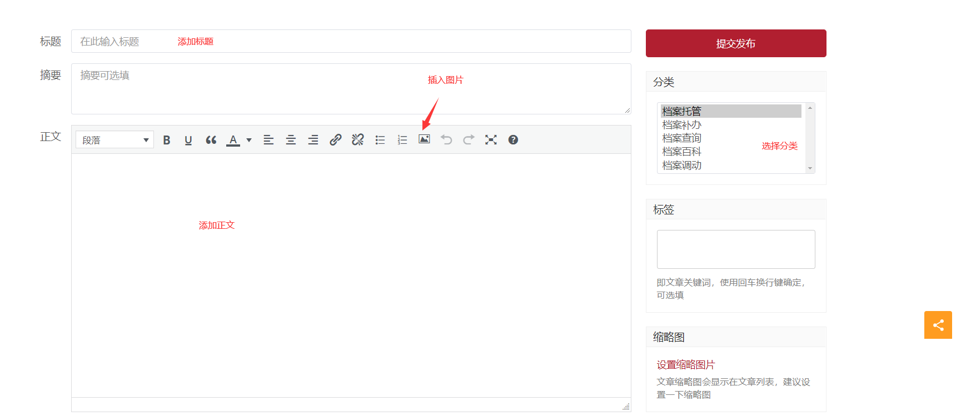Open the editor help icon
This screenshot has width=966, height=416.
513,140
